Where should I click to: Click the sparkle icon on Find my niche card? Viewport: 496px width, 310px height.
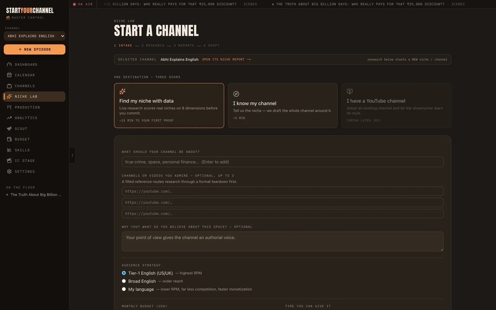coord(122,91)
